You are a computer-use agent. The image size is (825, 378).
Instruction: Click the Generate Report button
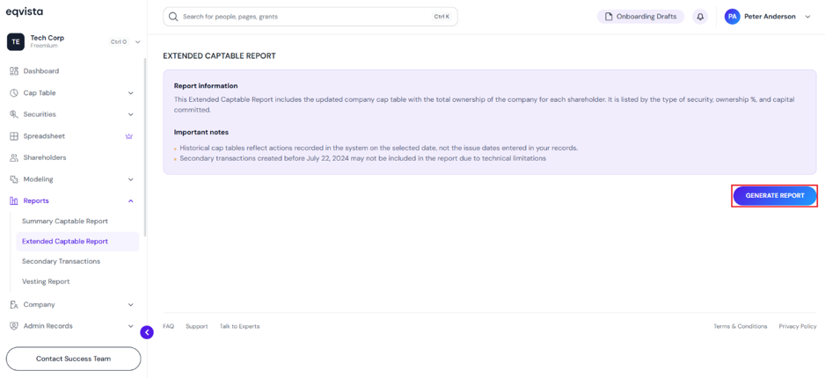775,195
